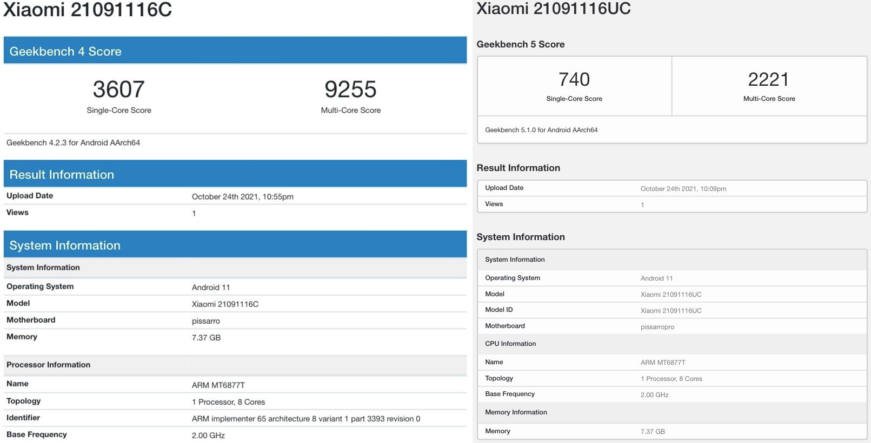Click Operating System label in Geekbench 4
This screenshot has height=443, width=871.
pos(40,287)
